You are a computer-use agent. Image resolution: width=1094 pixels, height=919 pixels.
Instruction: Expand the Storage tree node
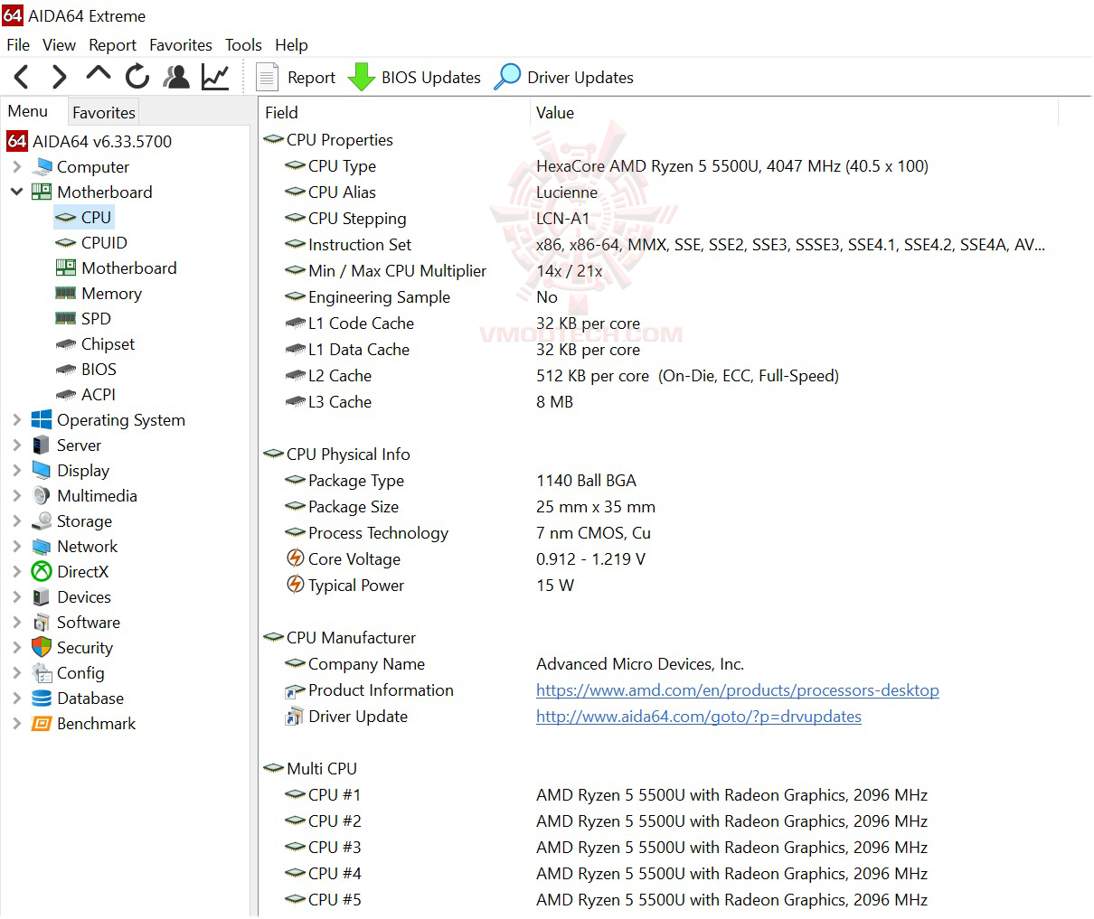pyautogui.click(x=16, y=520)
